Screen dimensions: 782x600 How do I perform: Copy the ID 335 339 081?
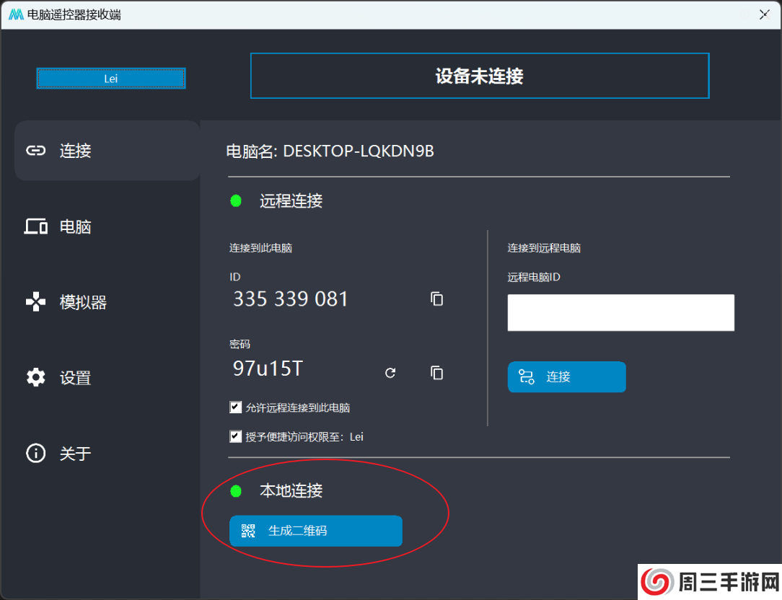pos(436,299)
